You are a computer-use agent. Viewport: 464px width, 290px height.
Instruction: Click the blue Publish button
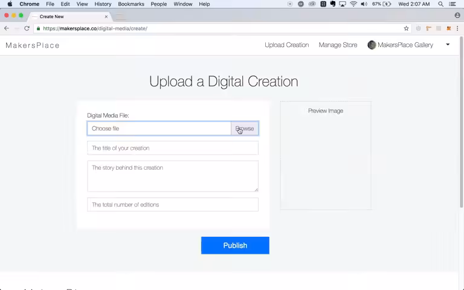point(235,245)
